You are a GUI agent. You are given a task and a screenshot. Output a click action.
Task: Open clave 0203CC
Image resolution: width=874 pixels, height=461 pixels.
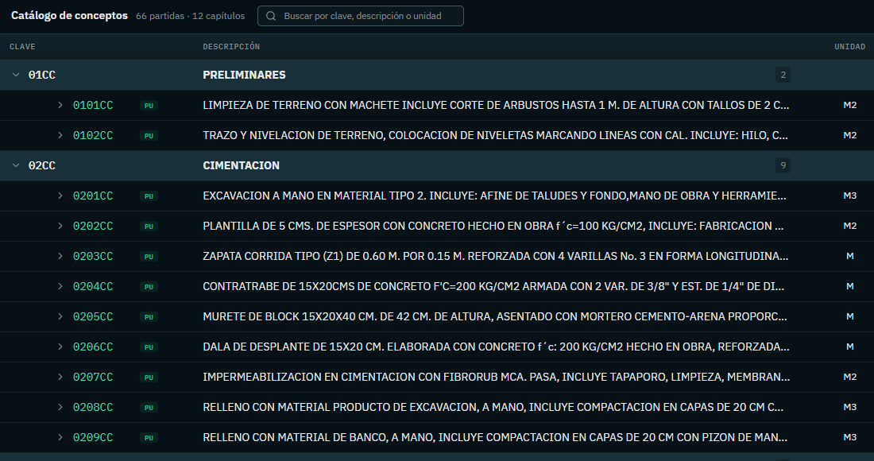click(x=93, y=257)
